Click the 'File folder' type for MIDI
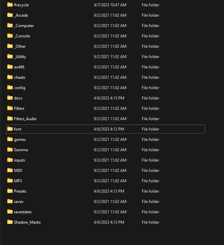Image resolution: width=224 pixels, height=245 pixels. [150, 171]
